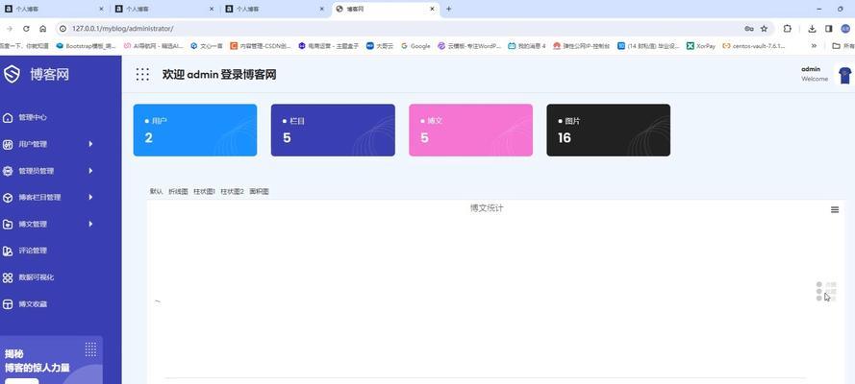The image size is (855, 384).
Task: Click the 用户管理 sidebar icon
Action: click(x=8, y=144)
